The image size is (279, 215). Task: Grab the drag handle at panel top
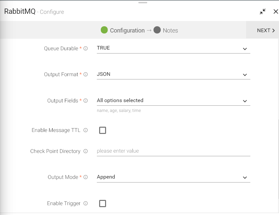point(143,3)
